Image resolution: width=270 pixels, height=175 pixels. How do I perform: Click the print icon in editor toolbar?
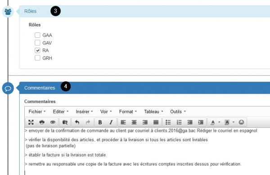tap(42, 122)
